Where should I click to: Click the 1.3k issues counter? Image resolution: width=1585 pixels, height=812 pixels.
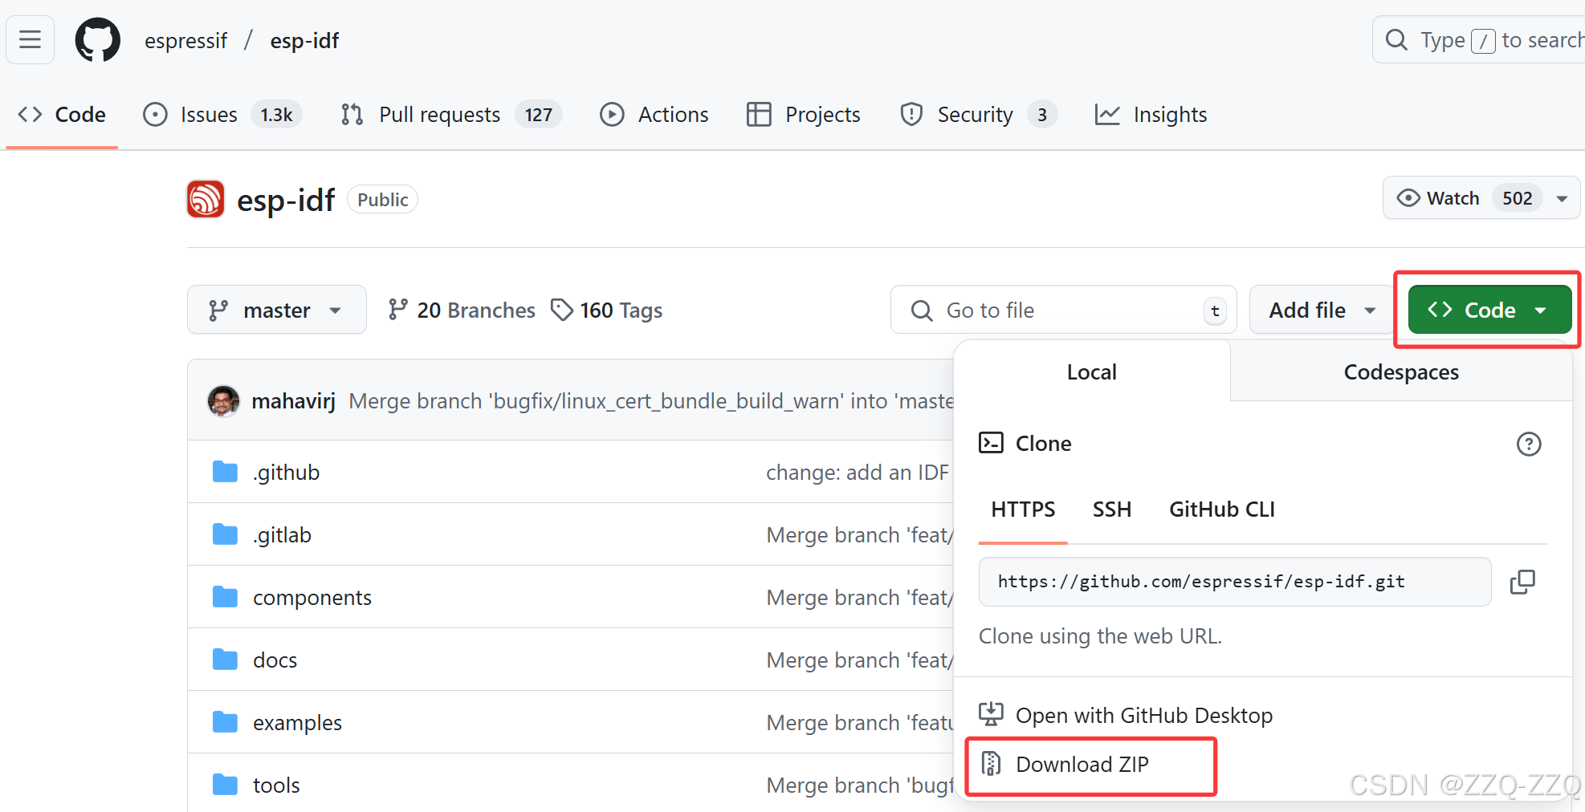(x=277, y=115)
